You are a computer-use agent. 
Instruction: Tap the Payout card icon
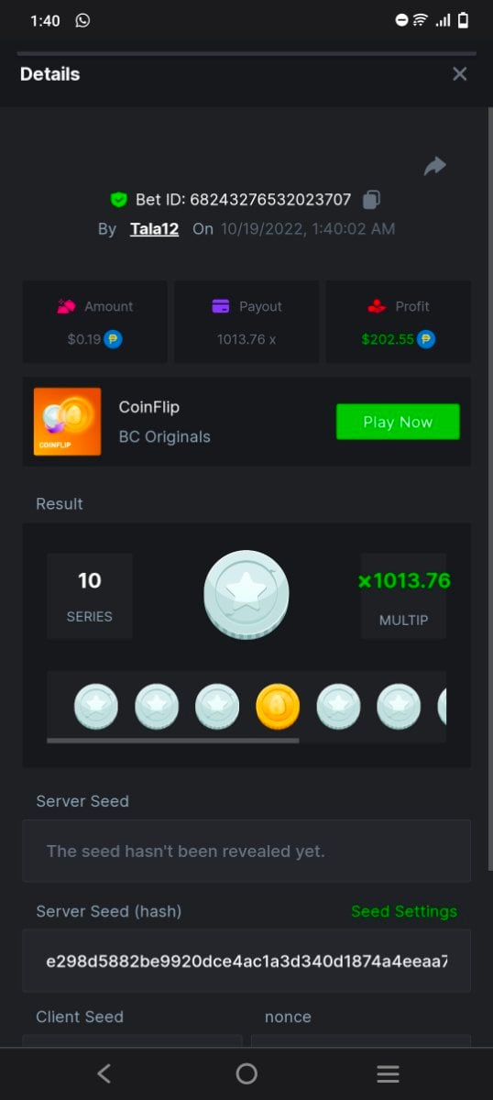(x=221, y=306)
